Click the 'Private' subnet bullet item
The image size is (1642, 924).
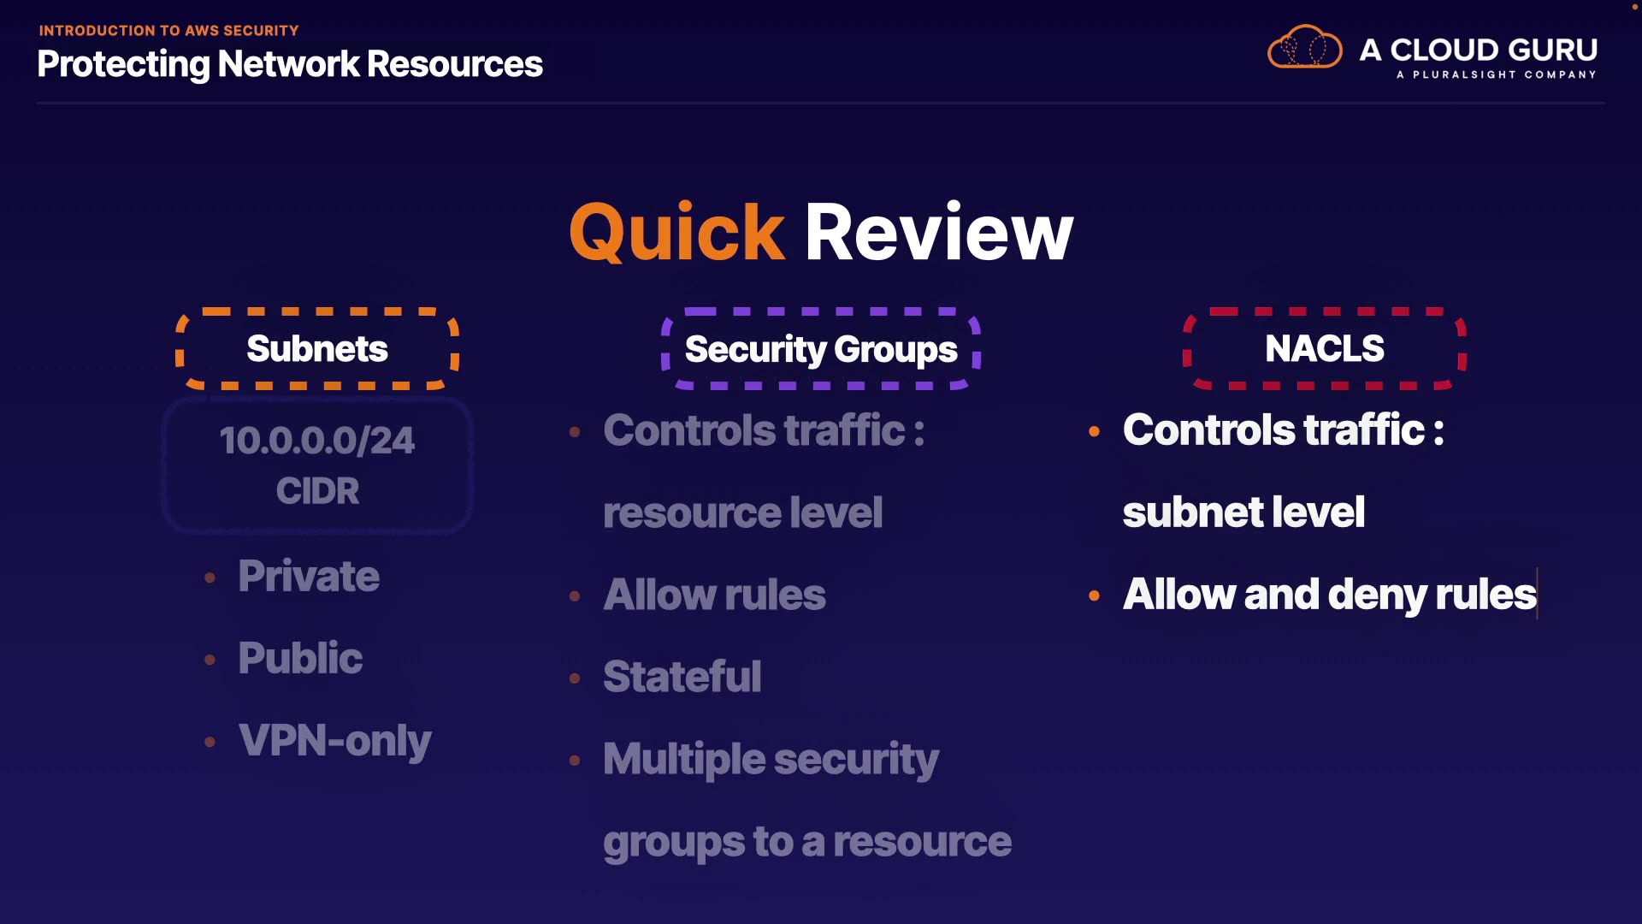coord(309,576)
